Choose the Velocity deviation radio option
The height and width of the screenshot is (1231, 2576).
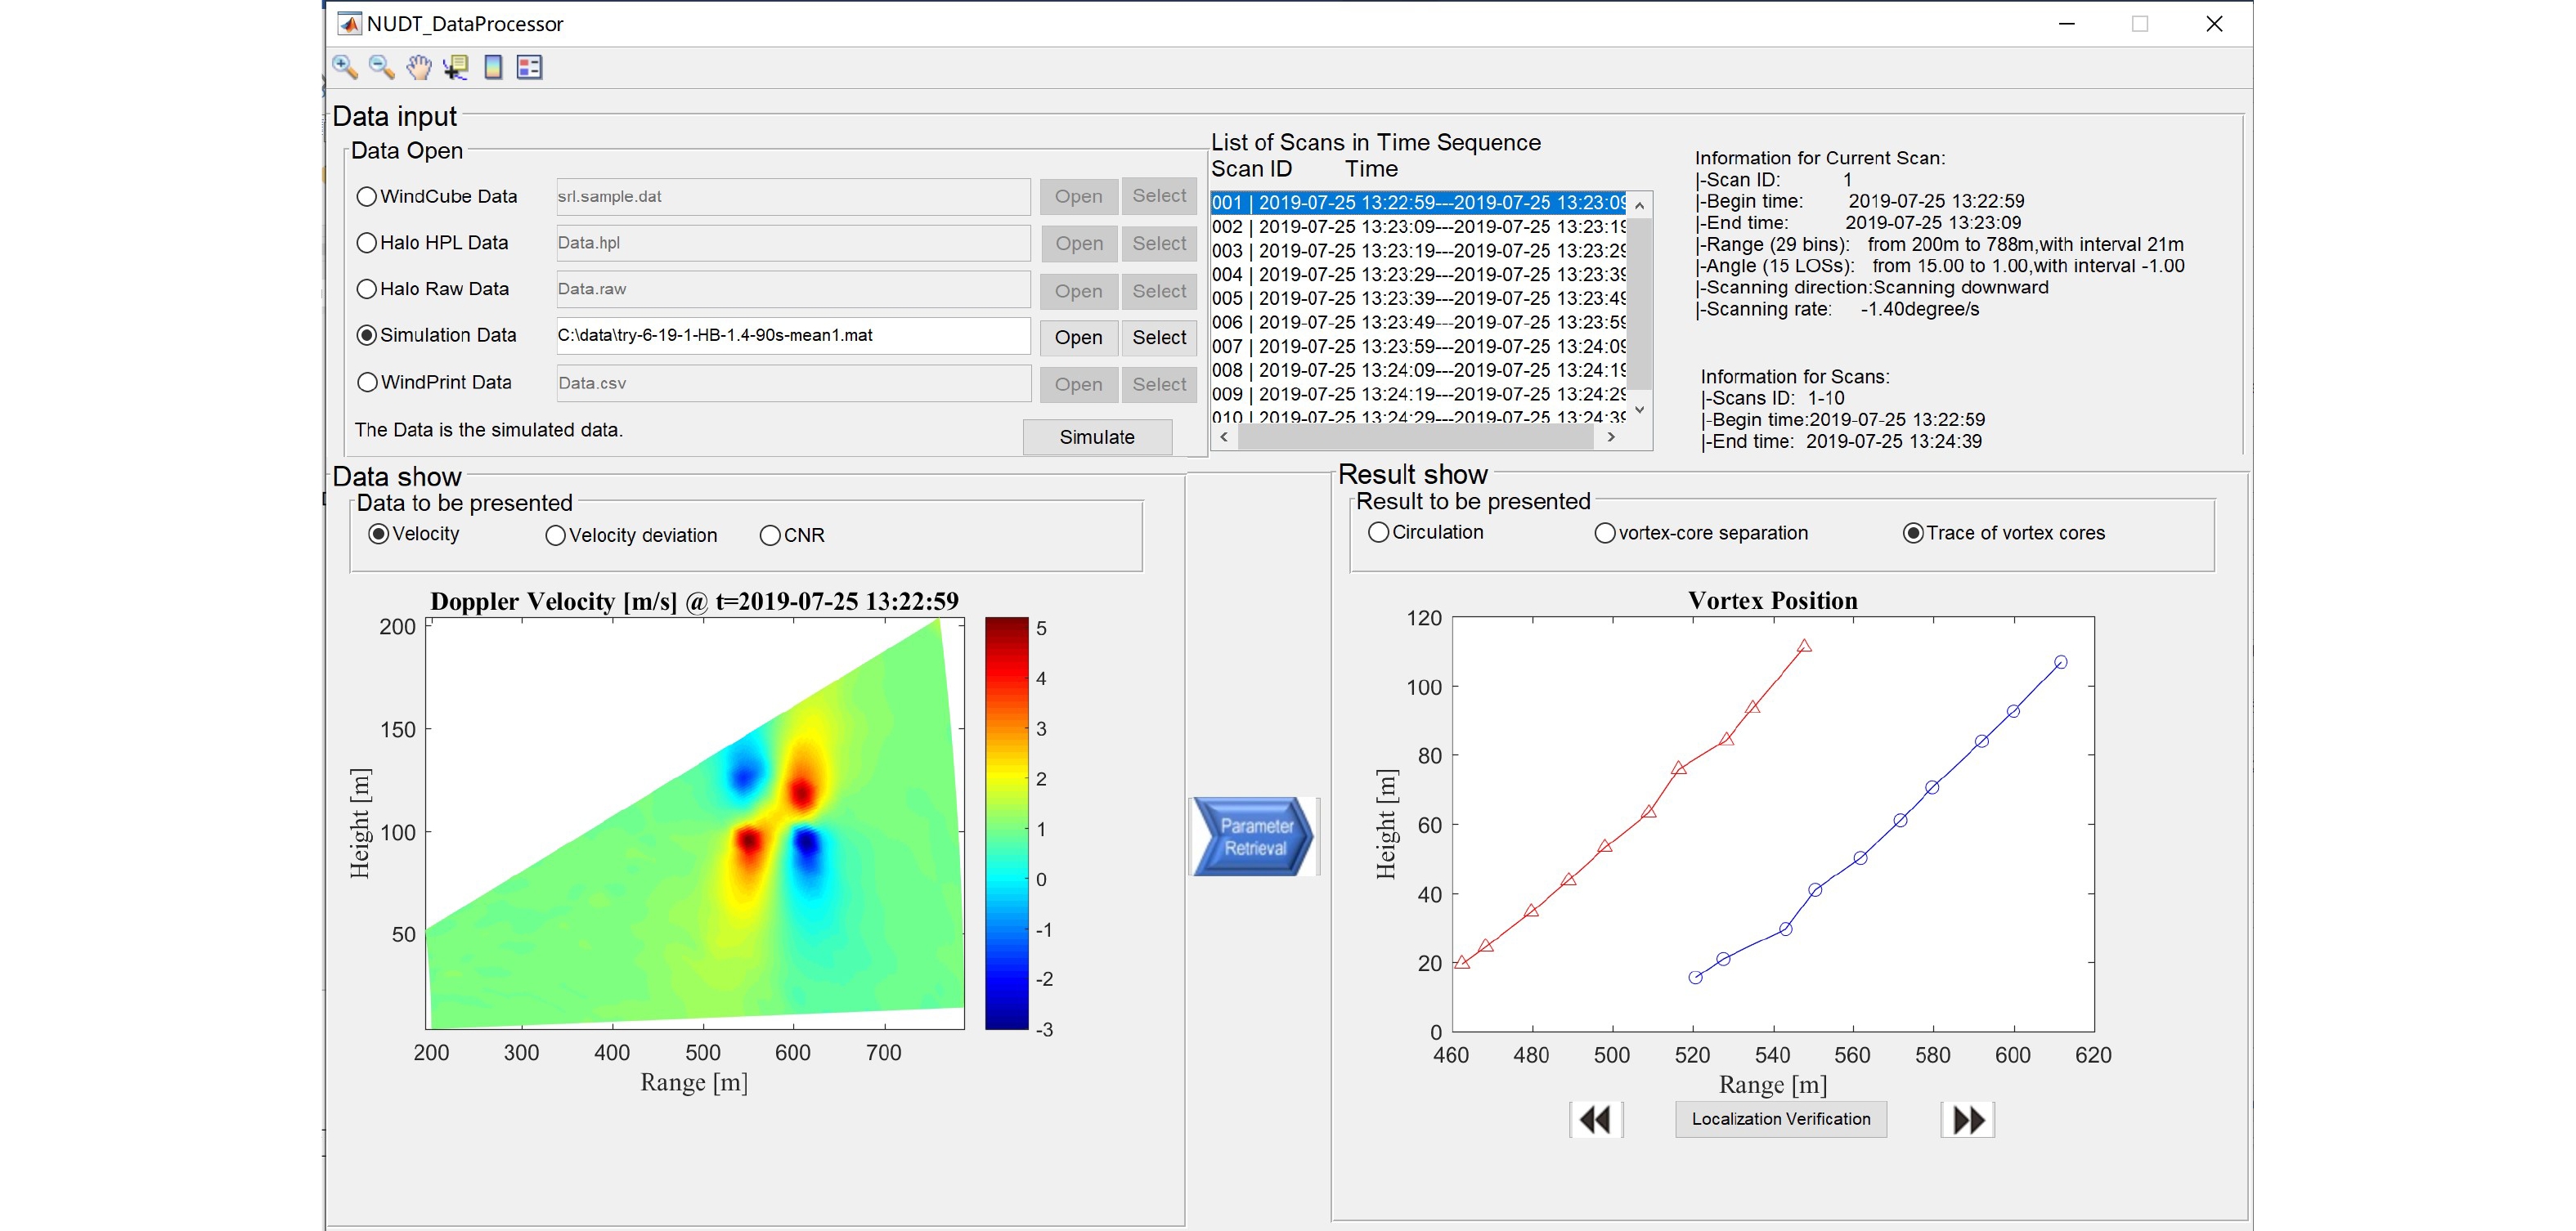click(x=556, y=535)
